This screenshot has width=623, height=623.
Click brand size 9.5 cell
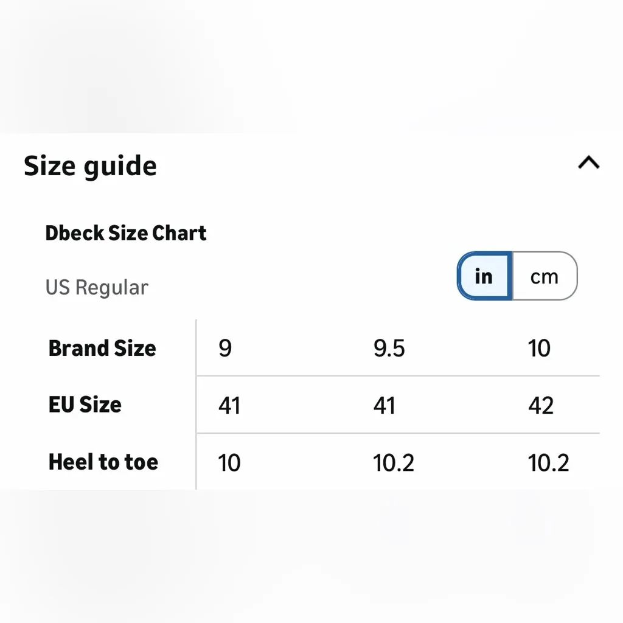[389, 349]
